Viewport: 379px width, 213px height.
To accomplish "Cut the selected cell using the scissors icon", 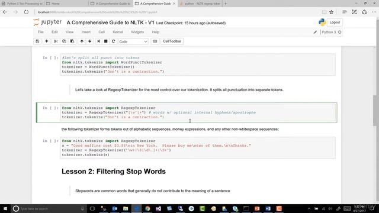I will coord(56,41).
